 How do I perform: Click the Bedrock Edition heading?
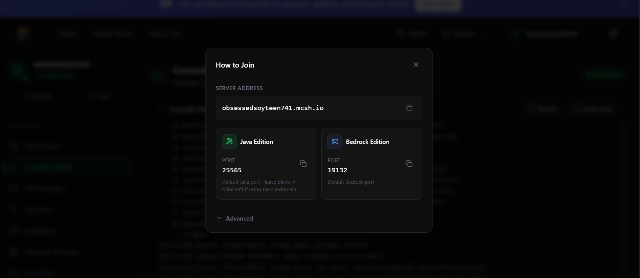(x=368, y=142)
